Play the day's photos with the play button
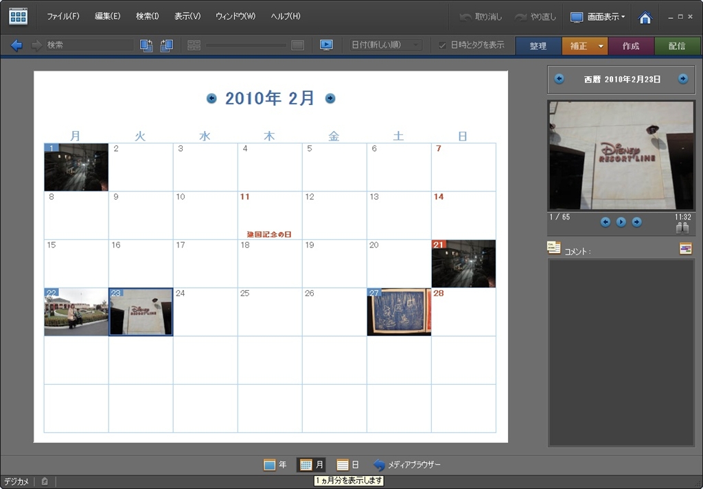This screenshot has width=703, height=489. click(621, 222)
